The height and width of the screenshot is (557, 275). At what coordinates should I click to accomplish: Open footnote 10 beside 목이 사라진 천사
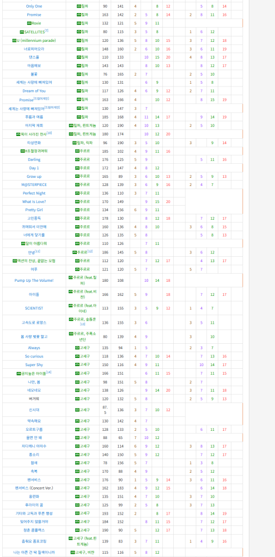50,133
